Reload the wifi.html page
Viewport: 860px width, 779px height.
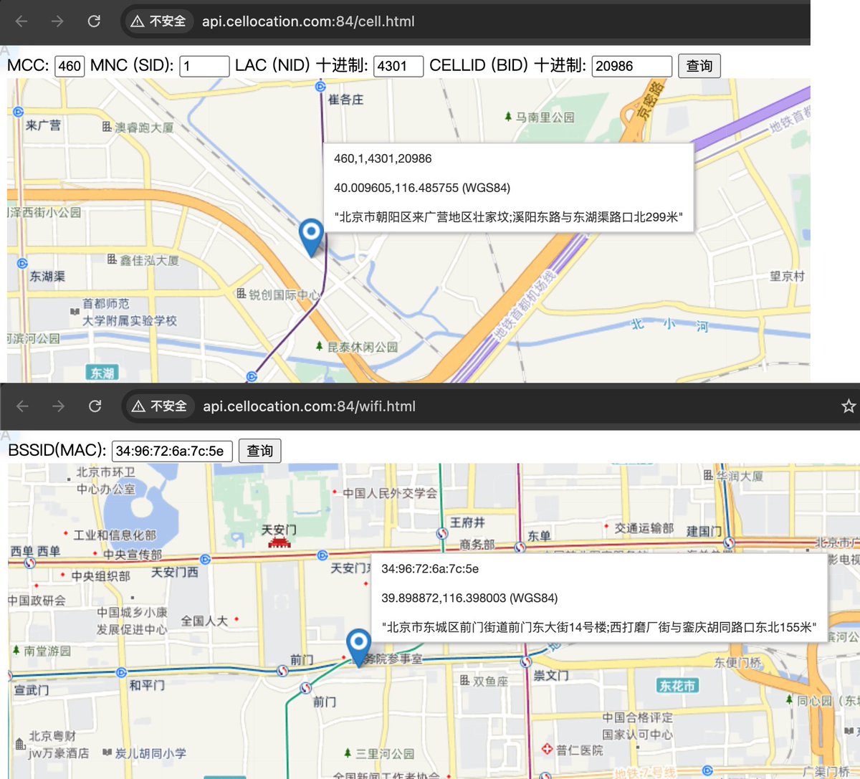pyautogui.click(x=95, y=406)
